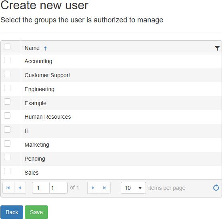Click the Back button
The height and width of the screenshot is (219, 222).
point(12,212)
